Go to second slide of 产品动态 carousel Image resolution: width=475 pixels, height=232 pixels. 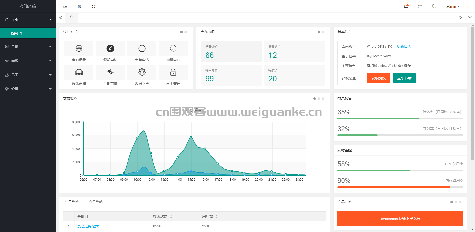coord(456,202)
